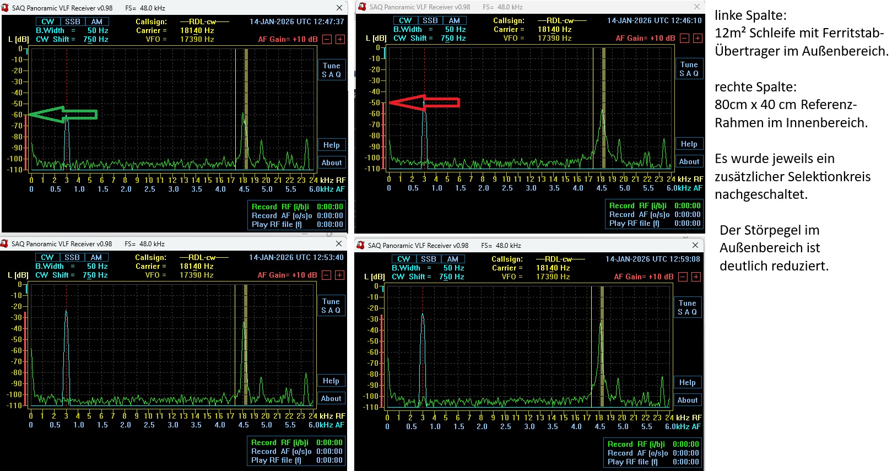
Task: Select CW mode in the 12:47:37 window
Action: pos(48,21)
